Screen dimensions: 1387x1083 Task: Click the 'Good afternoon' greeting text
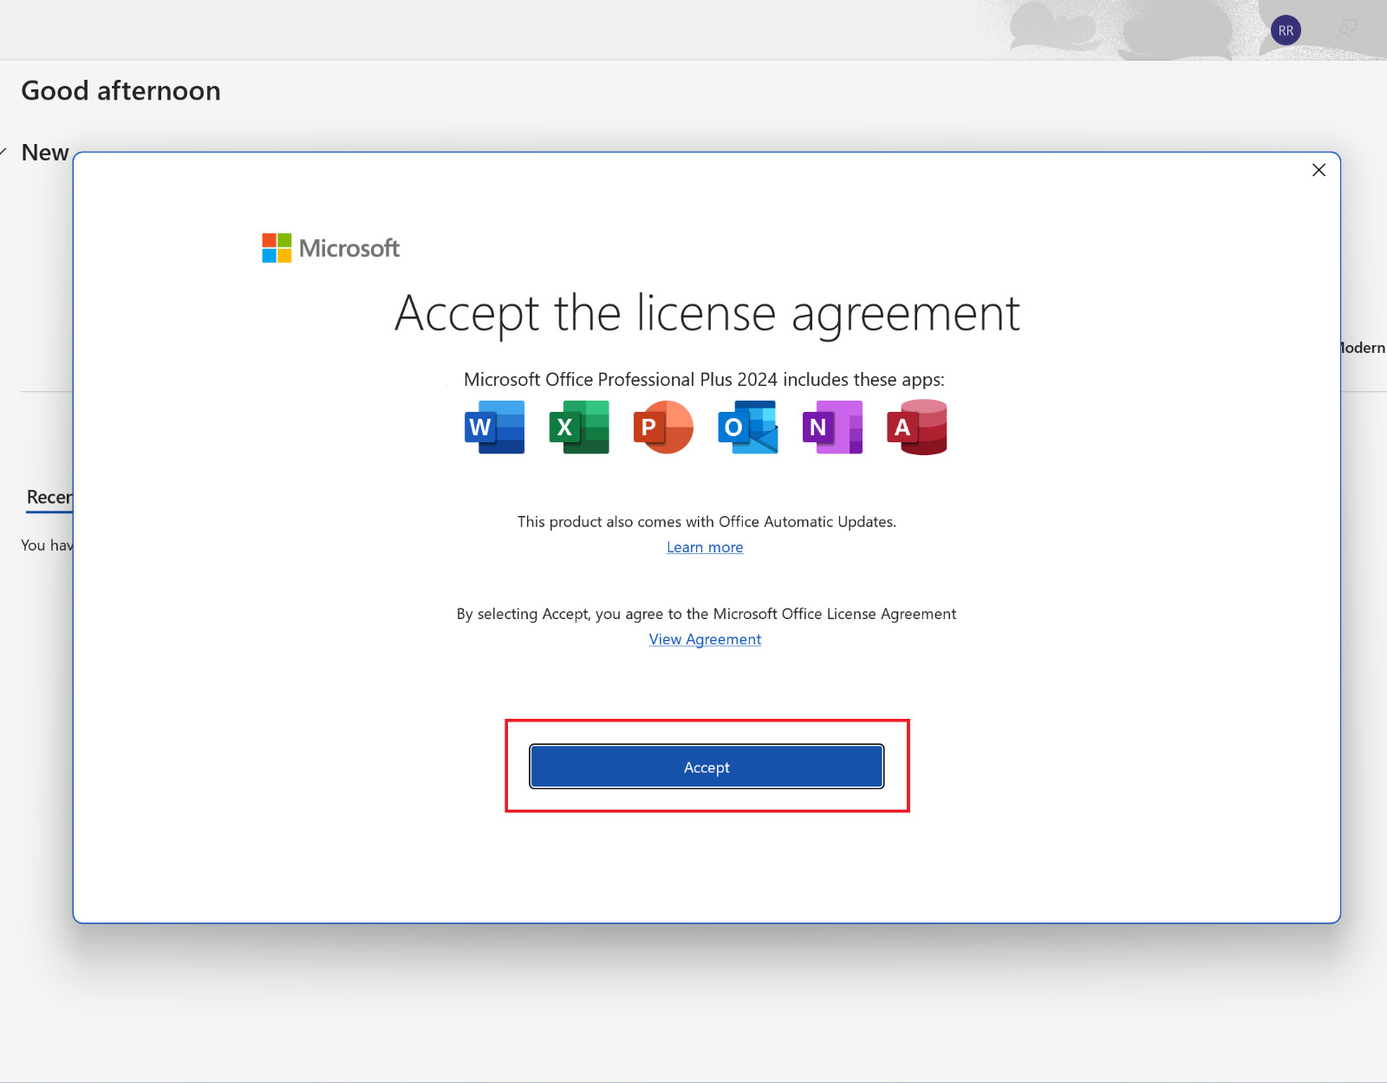tap(121, 91)
